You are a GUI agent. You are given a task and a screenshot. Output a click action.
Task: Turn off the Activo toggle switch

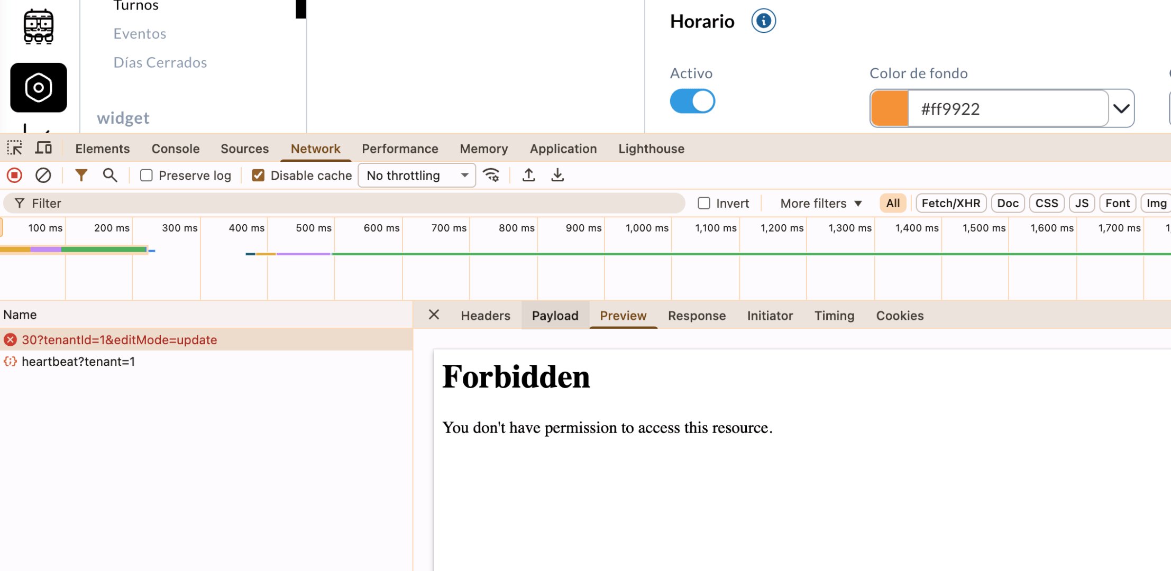[692, 101]
